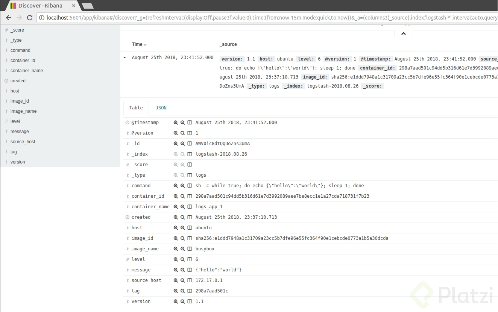Click the _source column header
The image size is (498, 312).
click(x=228, y=44)
